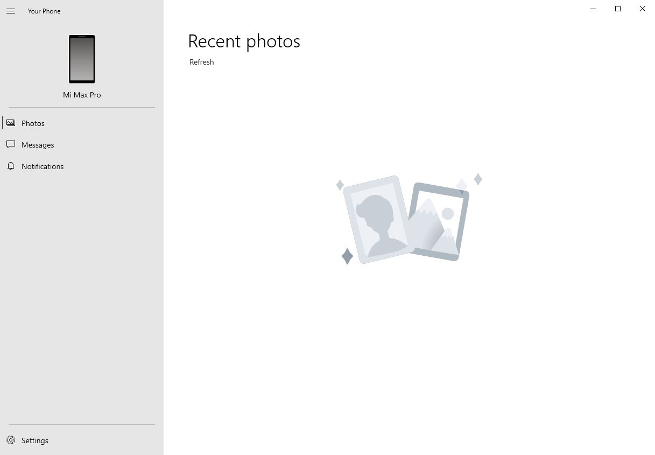Click the Settings gear icon

[11, 440]
